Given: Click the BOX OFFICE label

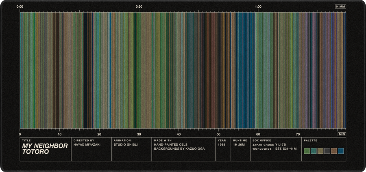Looking at the screenshot, I should tap(262, 141).
